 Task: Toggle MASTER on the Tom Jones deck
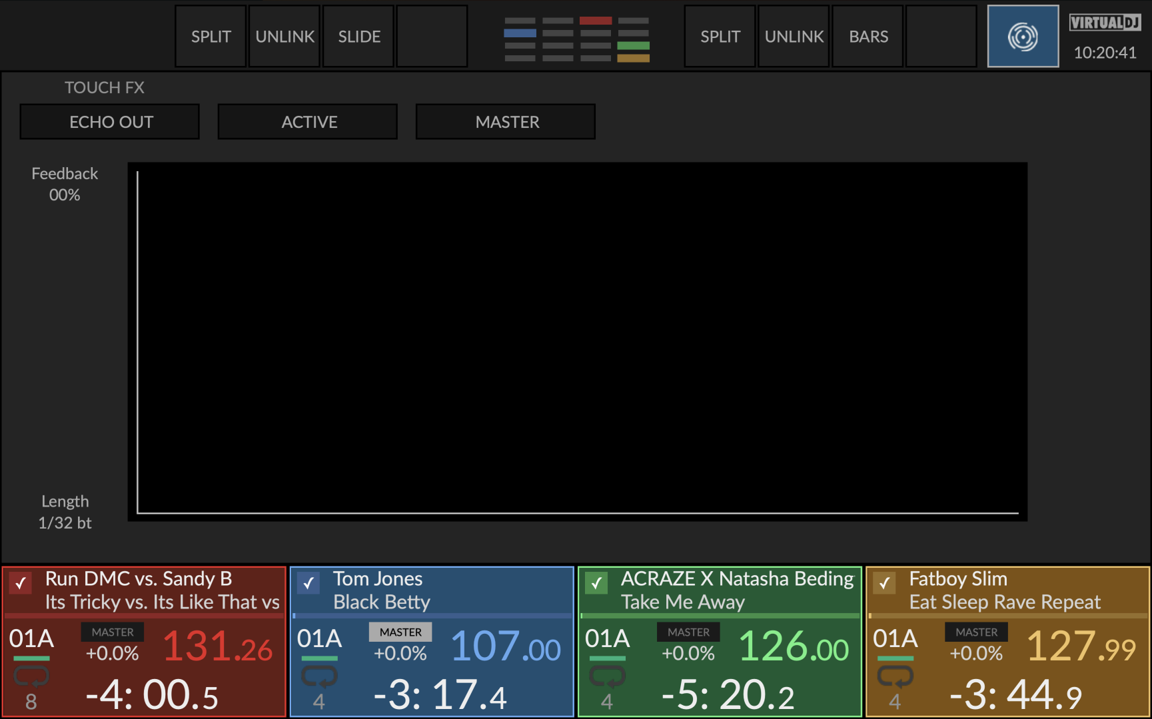tap(400, 632)
